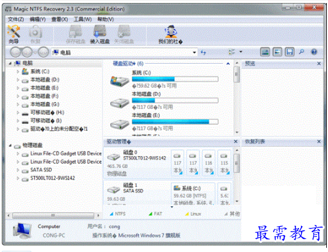This screenshot has width=328, height=252.
Task: Open the address bar dropdown arrow
Action: [194, 52]
